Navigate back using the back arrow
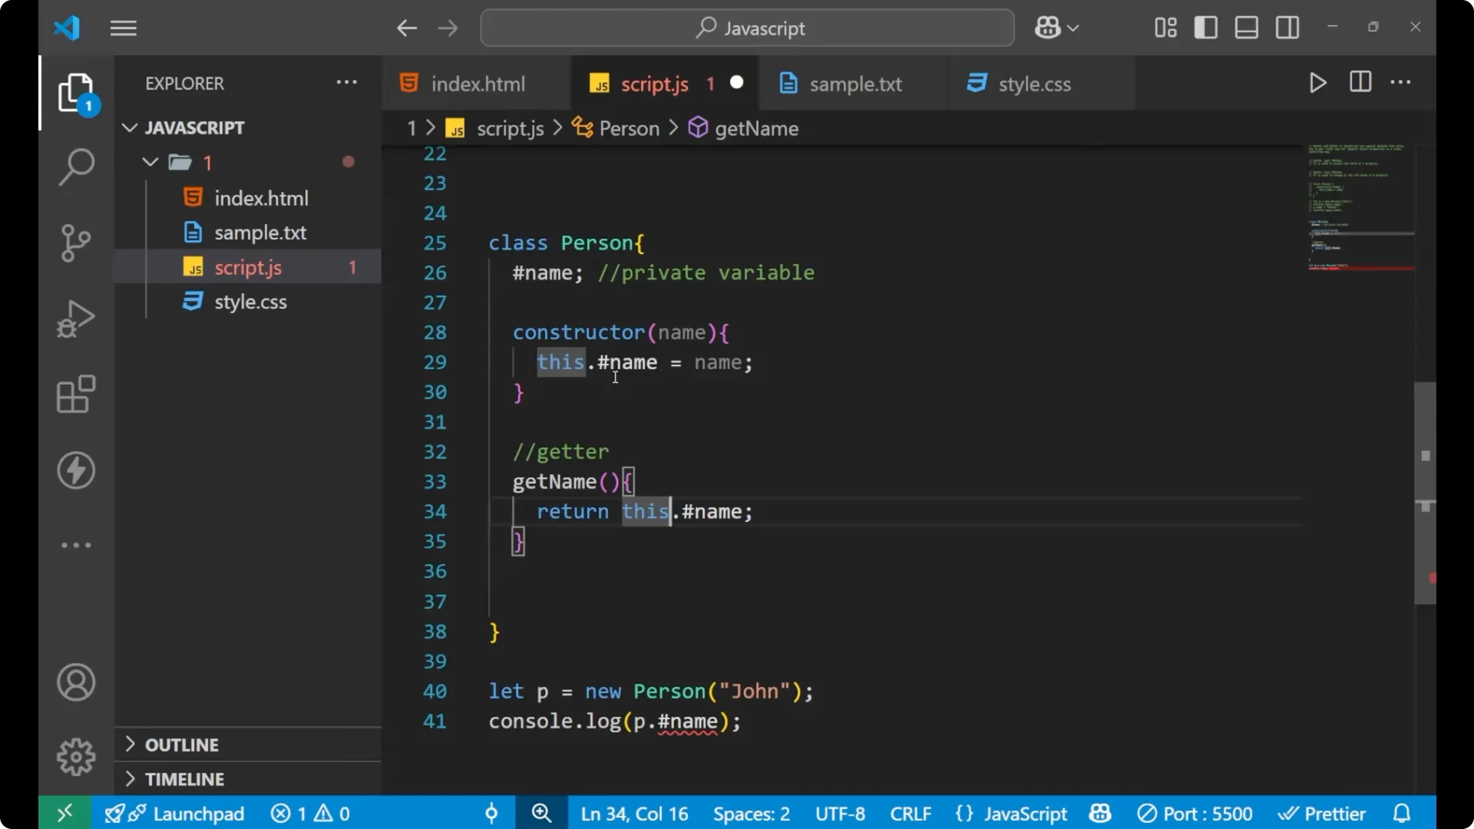 click(407, 28)
